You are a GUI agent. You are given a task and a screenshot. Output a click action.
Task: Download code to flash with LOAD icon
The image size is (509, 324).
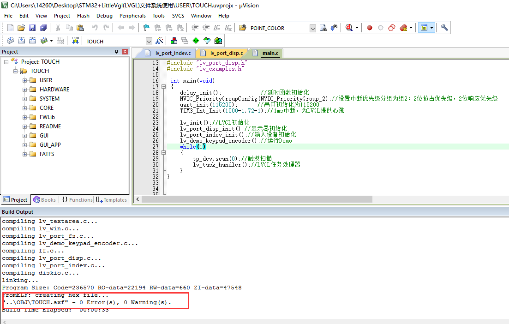[75, 41]
